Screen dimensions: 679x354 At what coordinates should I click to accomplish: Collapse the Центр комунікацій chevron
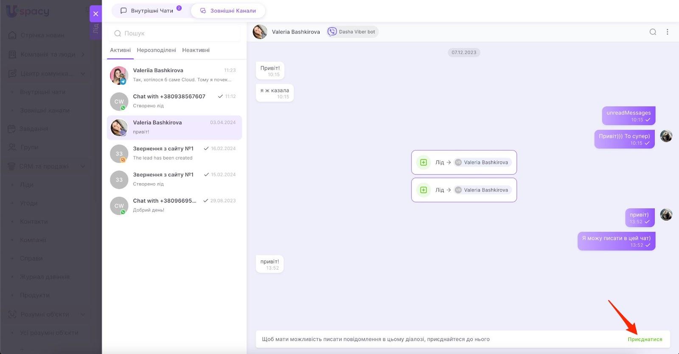(83, 74)
